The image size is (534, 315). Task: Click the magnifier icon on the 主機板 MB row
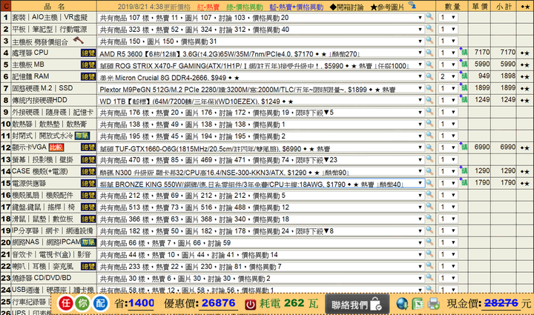pyautogui.click(x=429, y=64)
